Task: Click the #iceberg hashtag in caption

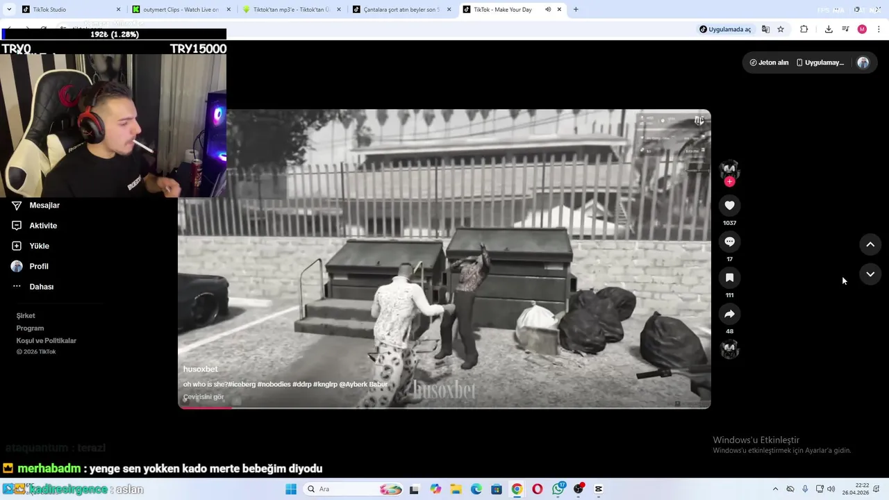Action: click(242, 384)
